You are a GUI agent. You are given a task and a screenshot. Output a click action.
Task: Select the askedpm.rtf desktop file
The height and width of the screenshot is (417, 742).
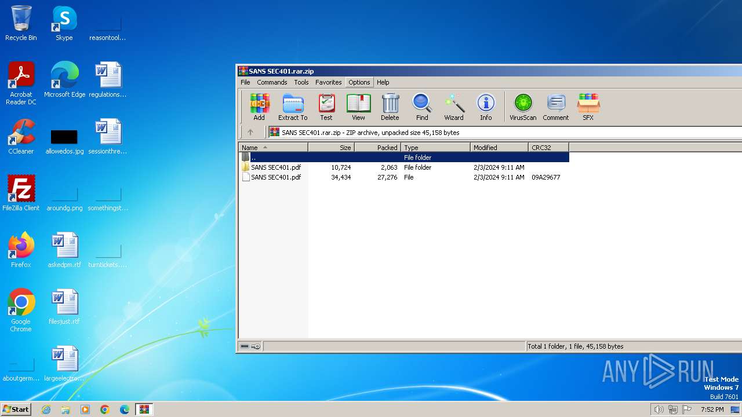[x=64, y=250]
